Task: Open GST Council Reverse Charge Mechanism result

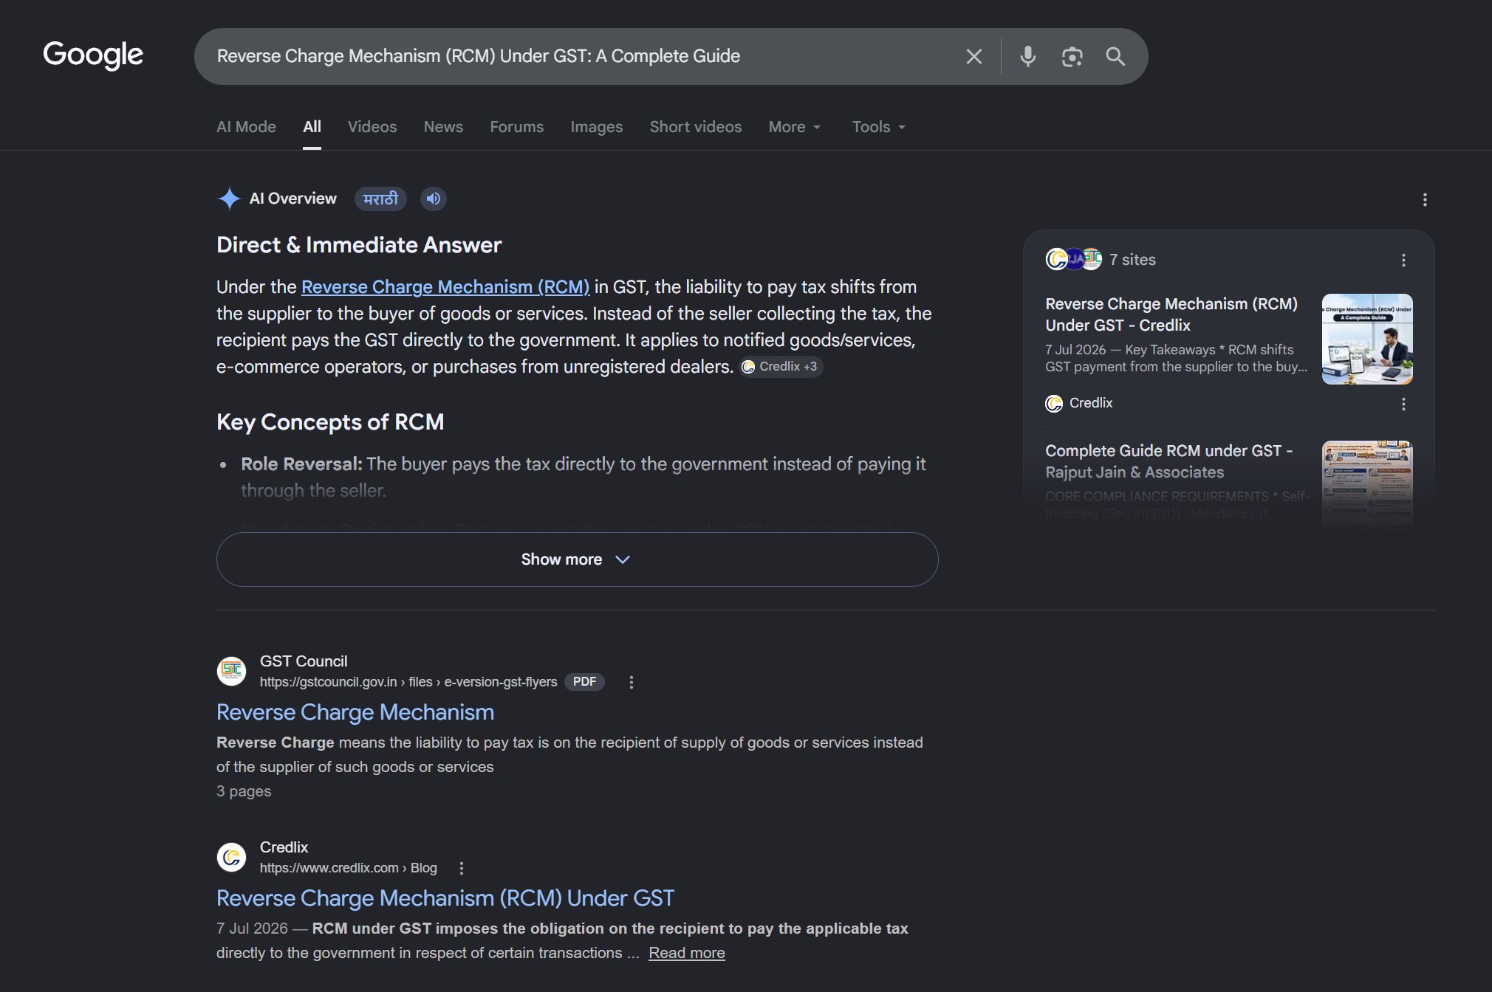Action: (355, 712)
